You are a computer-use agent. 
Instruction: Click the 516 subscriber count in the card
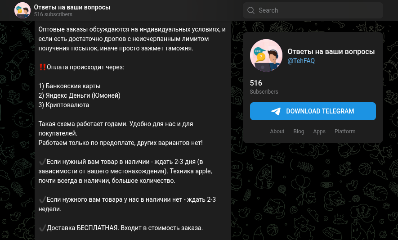point(256,83)
